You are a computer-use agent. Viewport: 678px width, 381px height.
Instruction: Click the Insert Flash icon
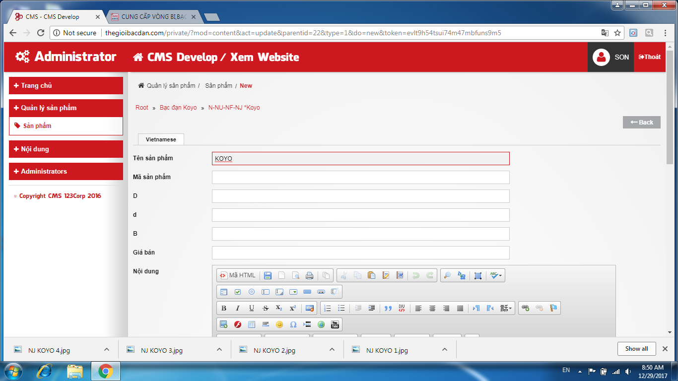238,324
